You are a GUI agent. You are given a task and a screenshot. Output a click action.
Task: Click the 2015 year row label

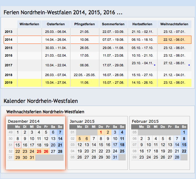point(9,48)
